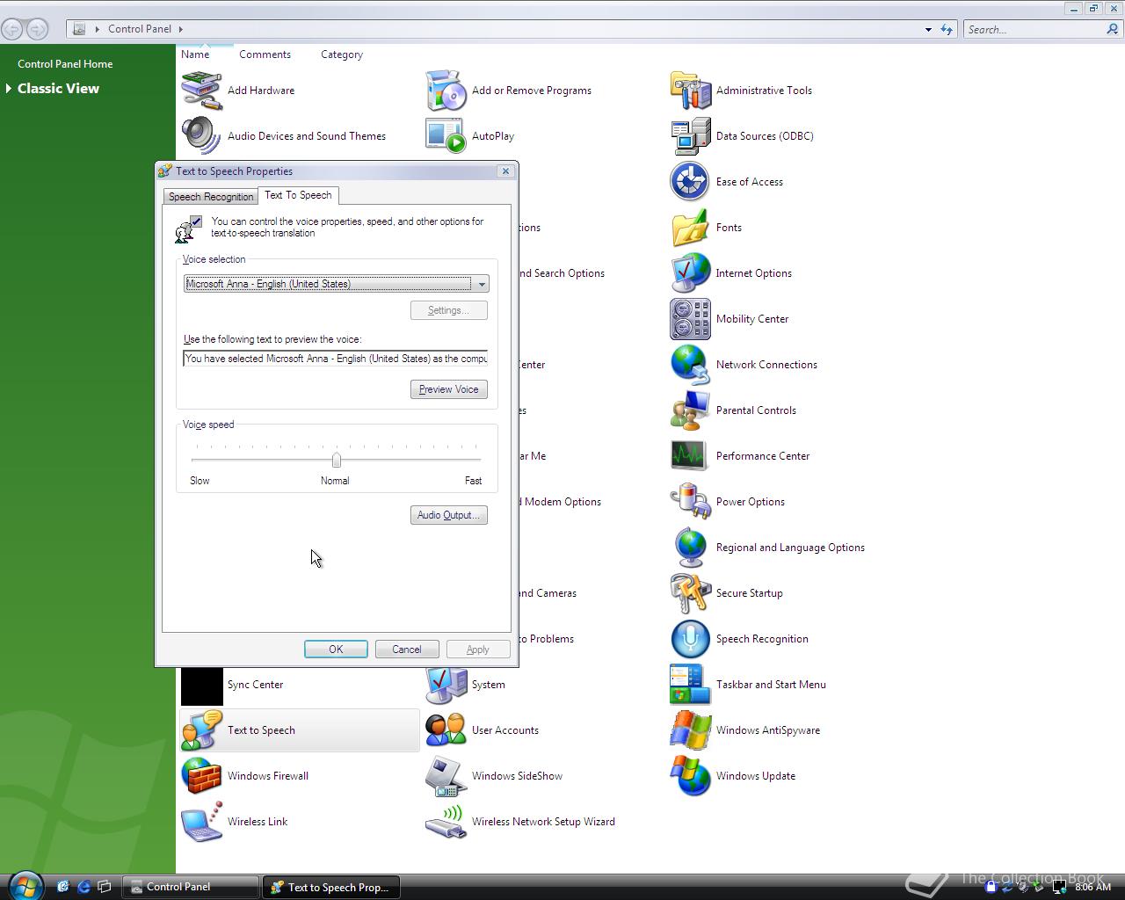Open the Fonts folder icon
Viewport: 1125px width, 900px height.
[x=690, y=228]
